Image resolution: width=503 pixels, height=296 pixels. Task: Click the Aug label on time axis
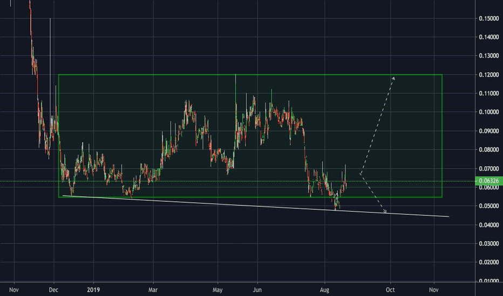point(325,290)
